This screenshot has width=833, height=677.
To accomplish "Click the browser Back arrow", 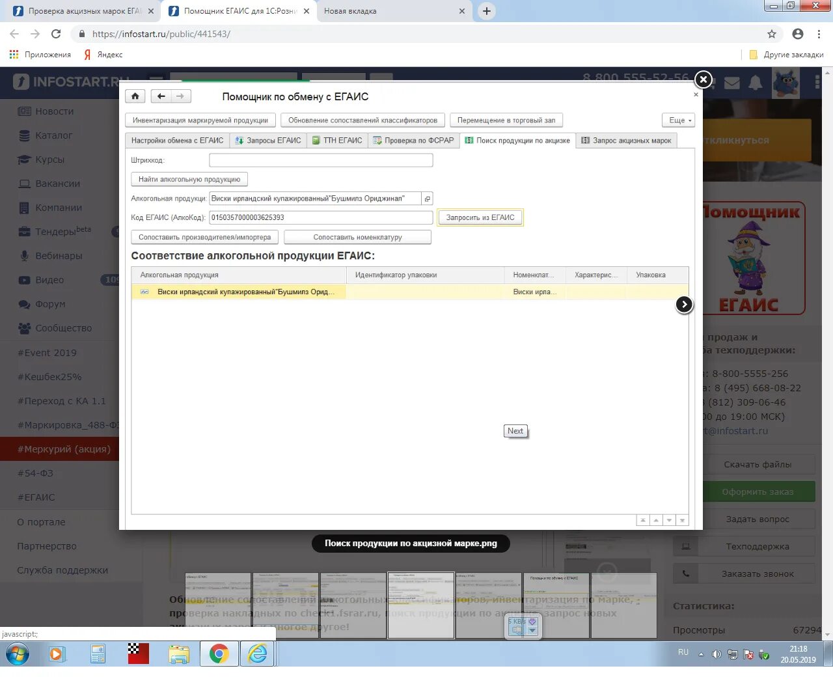I will [14, 34].
